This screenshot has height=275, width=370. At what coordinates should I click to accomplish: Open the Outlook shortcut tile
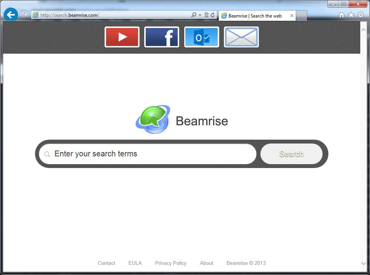201,37
